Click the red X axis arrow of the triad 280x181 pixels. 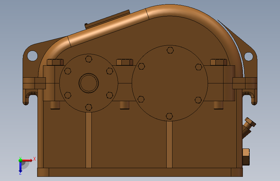27,160
